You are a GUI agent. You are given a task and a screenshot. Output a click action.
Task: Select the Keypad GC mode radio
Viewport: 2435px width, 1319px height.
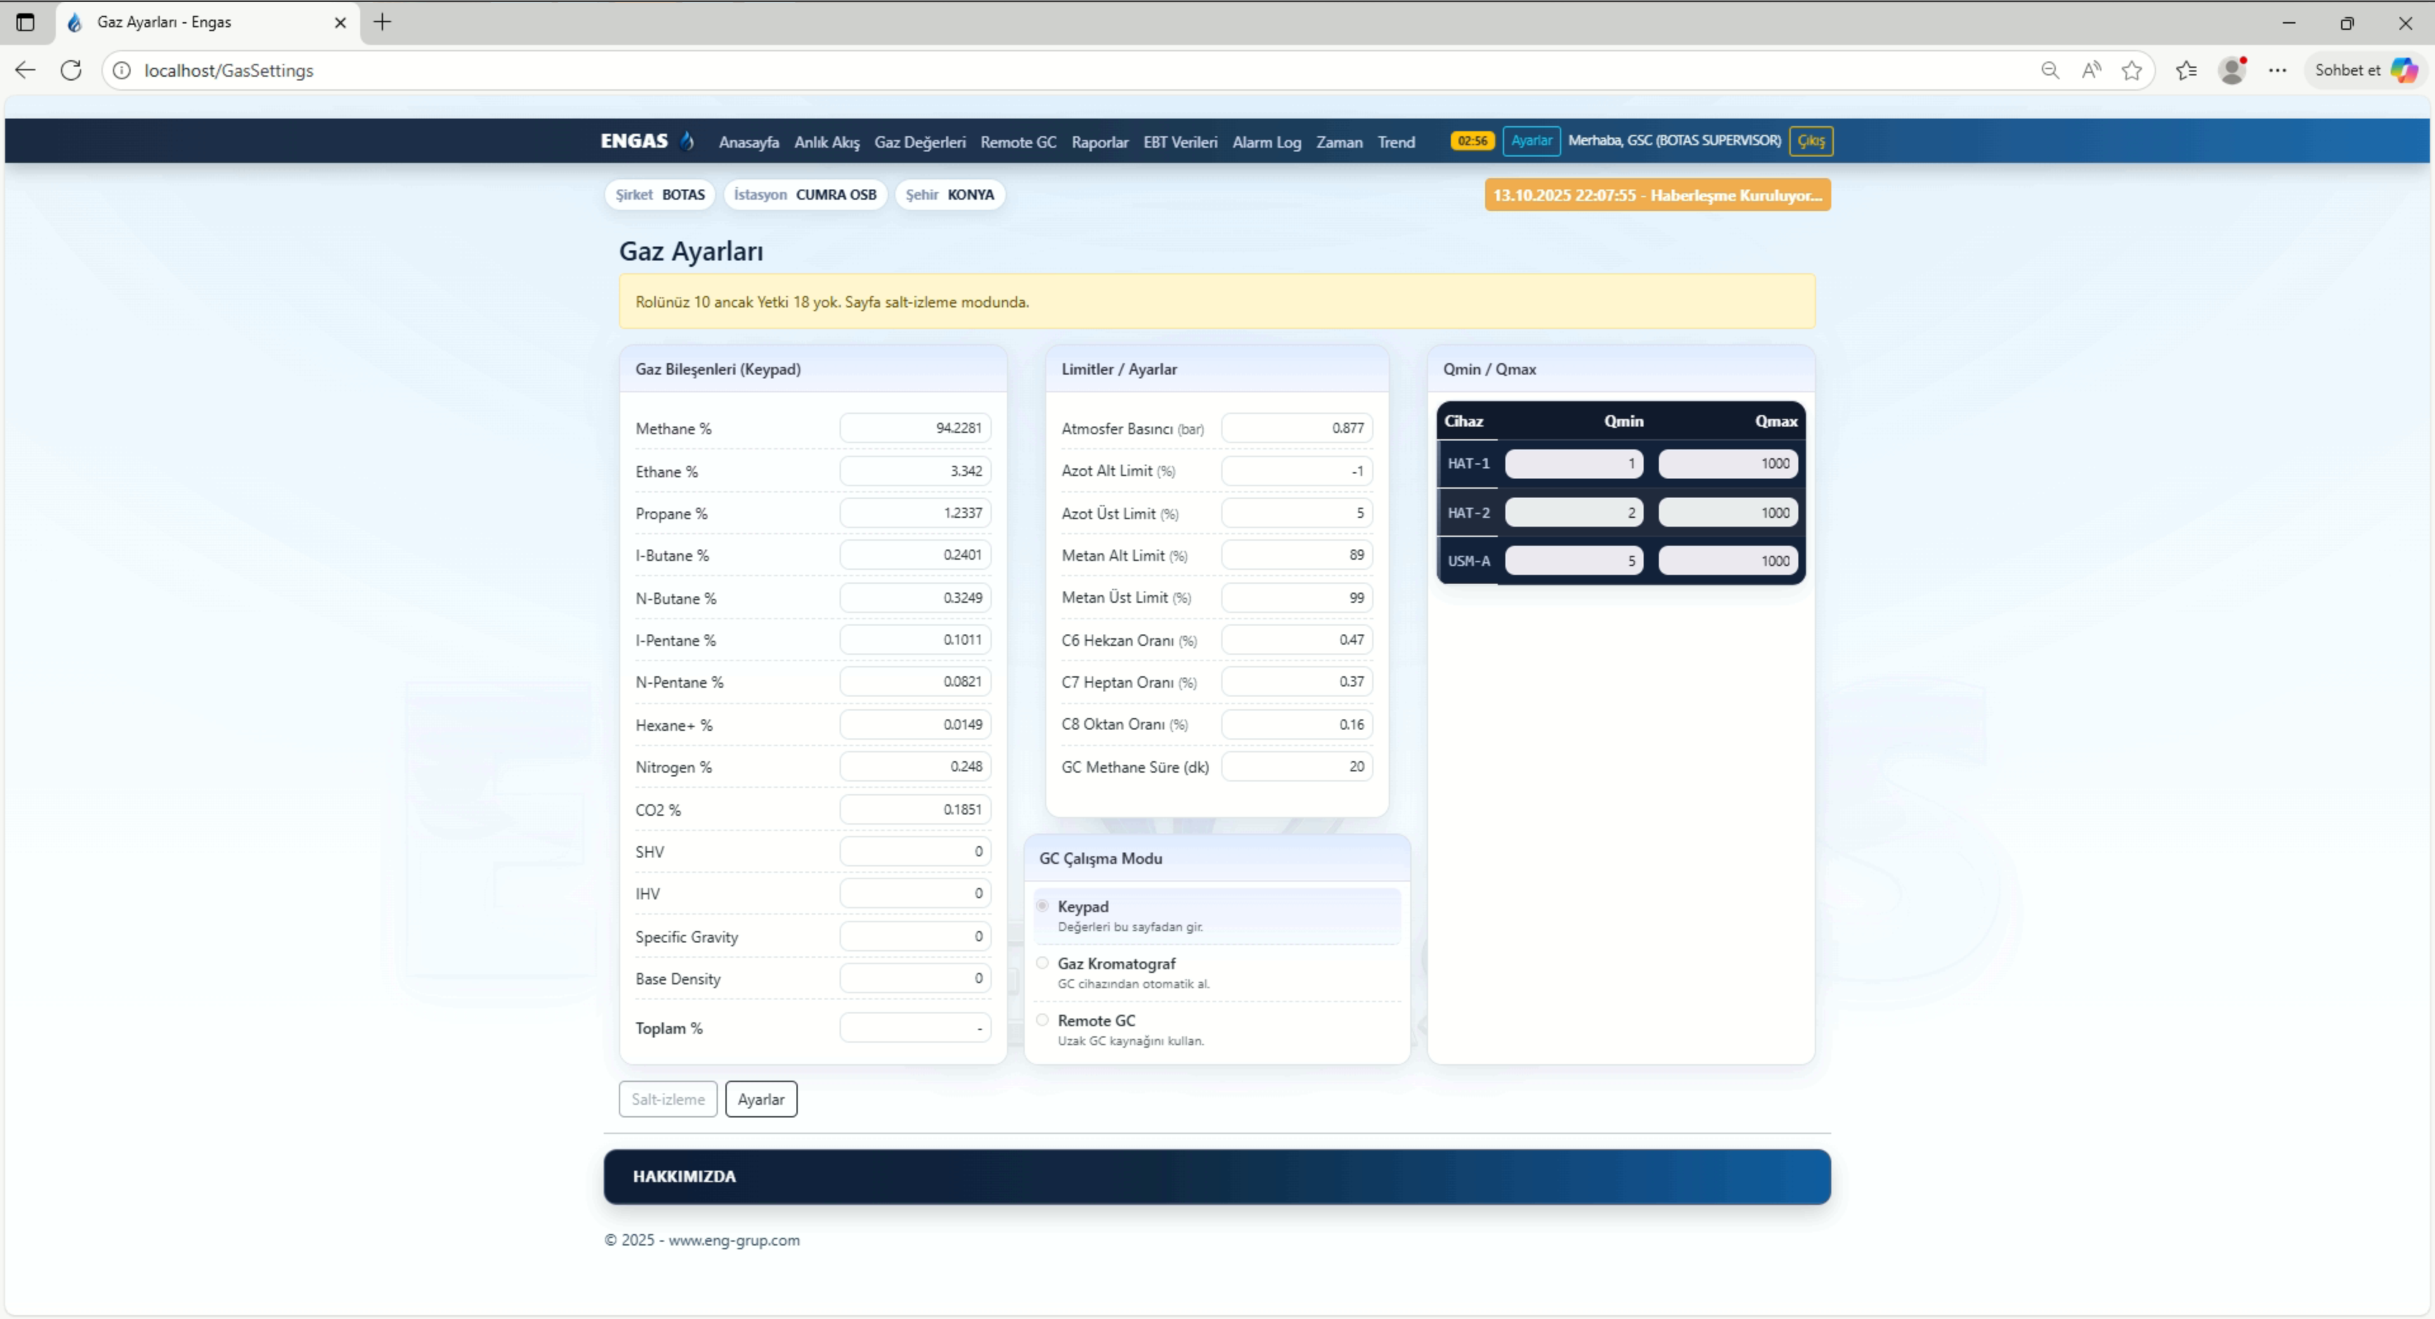(1042, 906)
